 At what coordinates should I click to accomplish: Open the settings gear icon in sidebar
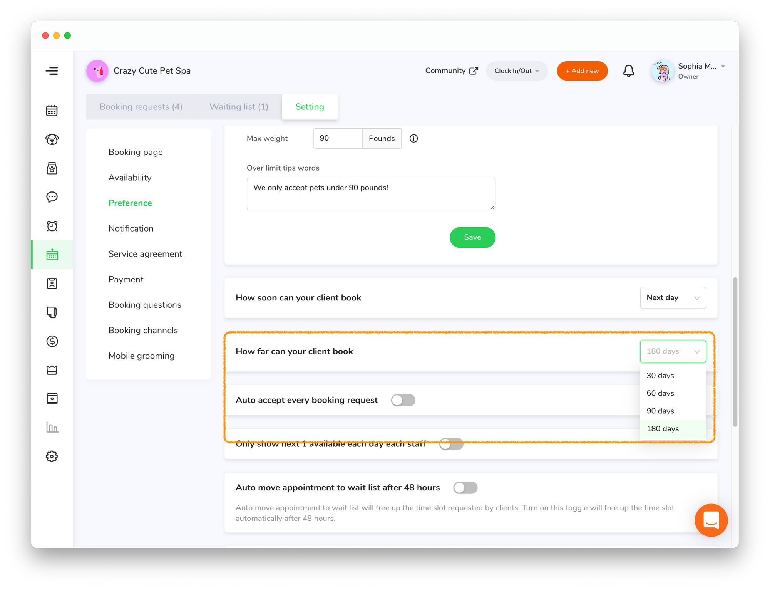click(52, 456)
